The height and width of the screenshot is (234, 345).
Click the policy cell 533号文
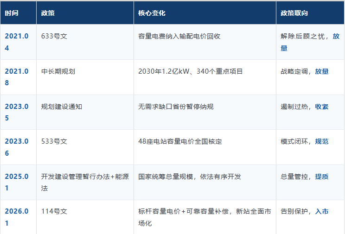[x=85, y=147]
